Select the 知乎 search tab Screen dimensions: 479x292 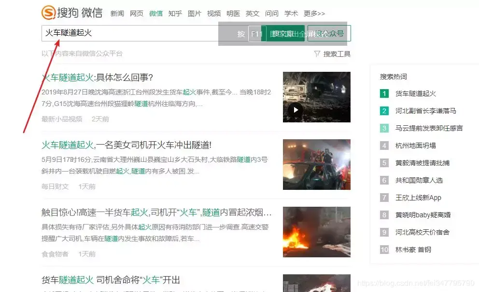coord(175,13)
